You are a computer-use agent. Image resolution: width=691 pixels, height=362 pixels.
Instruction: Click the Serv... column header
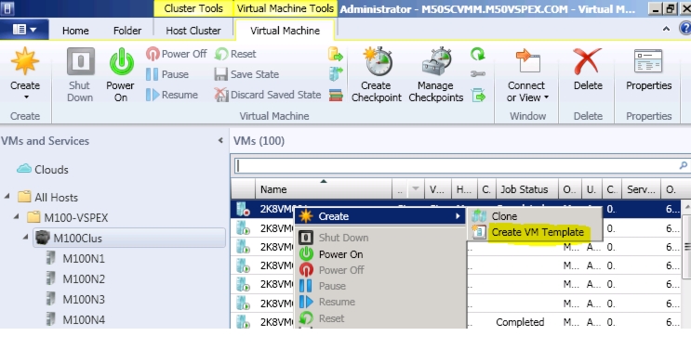[x=641, y=189]
